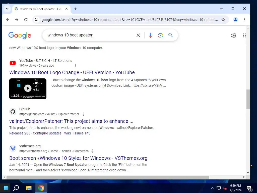
Task: Open the Configure updates sitelink
Action: [x=47, y=133]
